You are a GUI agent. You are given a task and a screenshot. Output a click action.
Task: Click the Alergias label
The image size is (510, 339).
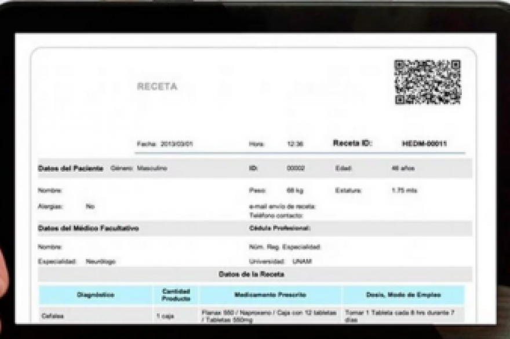pos(50,207)
